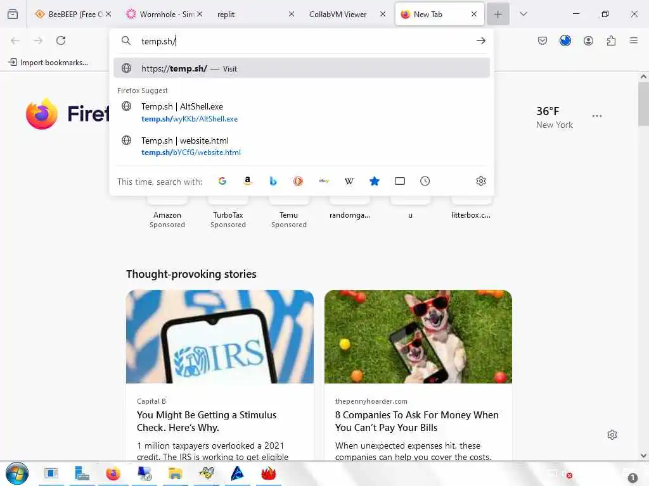649x486 pixels.
Task: Open 'You Might Be Getting a Stimulus Check' headline
Action: tap(207, 421)
